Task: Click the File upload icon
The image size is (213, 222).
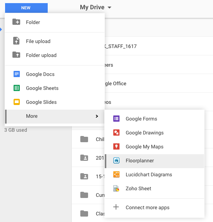Action: pyautogui.click(x=16, y=41)
